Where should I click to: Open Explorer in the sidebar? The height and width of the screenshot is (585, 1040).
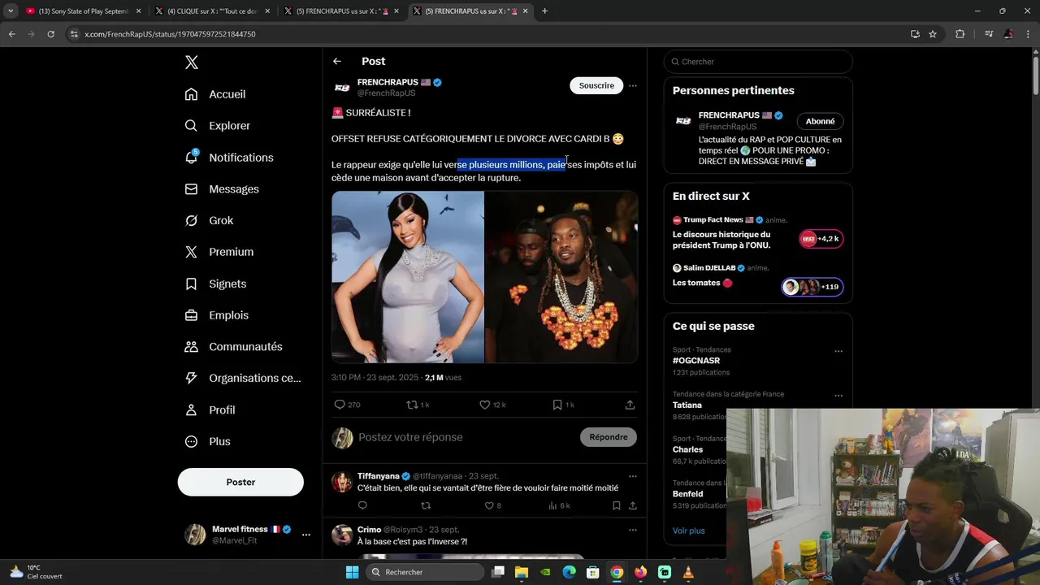[218, 126]
